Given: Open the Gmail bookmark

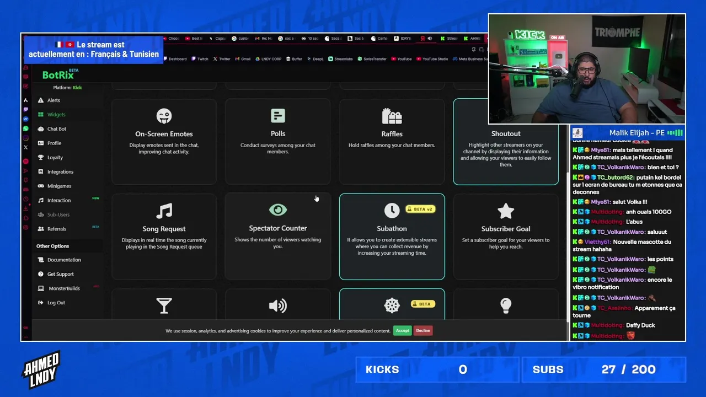Looking at the screenshot, I should coord(243,59).
